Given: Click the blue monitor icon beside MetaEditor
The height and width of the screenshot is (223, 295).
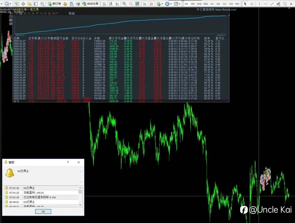Looking at the screenshot, I should 71,4.
